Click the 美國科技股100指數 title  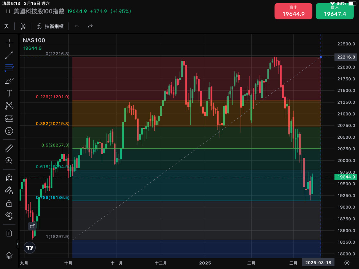click(39, 11)
